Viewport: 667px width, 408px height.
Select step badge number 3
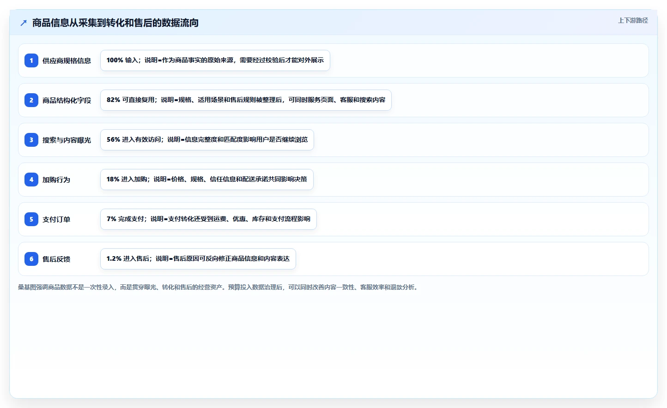(x=31, y=140)
